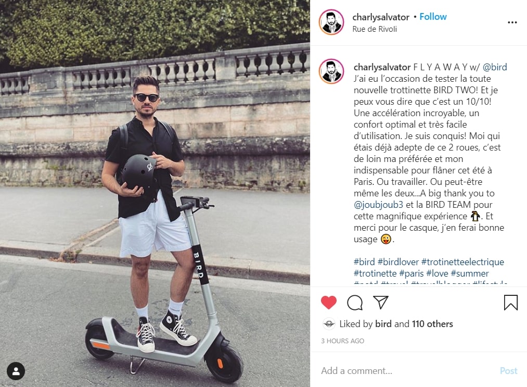The width and height of the screenshot is (527, 387).
Task: Open the three-dot more options menu
Action: pyautogui.click(x=512, y=22)
